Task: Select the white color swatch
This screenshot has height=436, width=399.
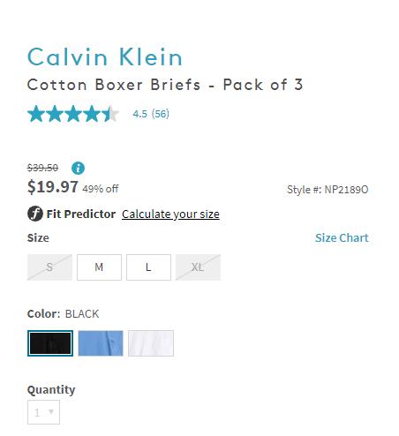Action: [x=151, y=343]
